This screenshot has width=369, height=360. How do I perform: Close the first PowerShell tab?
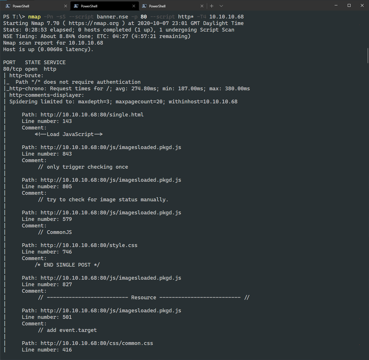click(66, 6)
